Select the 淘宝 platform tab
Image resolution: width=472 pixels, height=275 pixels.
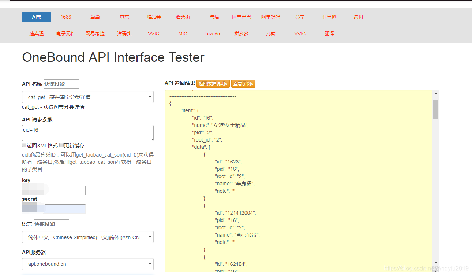(37, 17)
